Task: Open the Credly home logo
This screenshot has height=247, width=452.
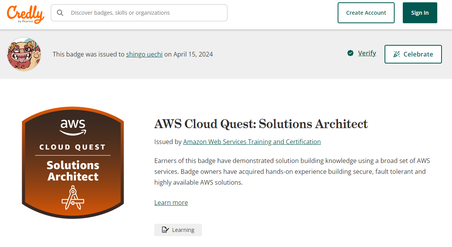Action: pyautogui.click(x=25, y=14)
